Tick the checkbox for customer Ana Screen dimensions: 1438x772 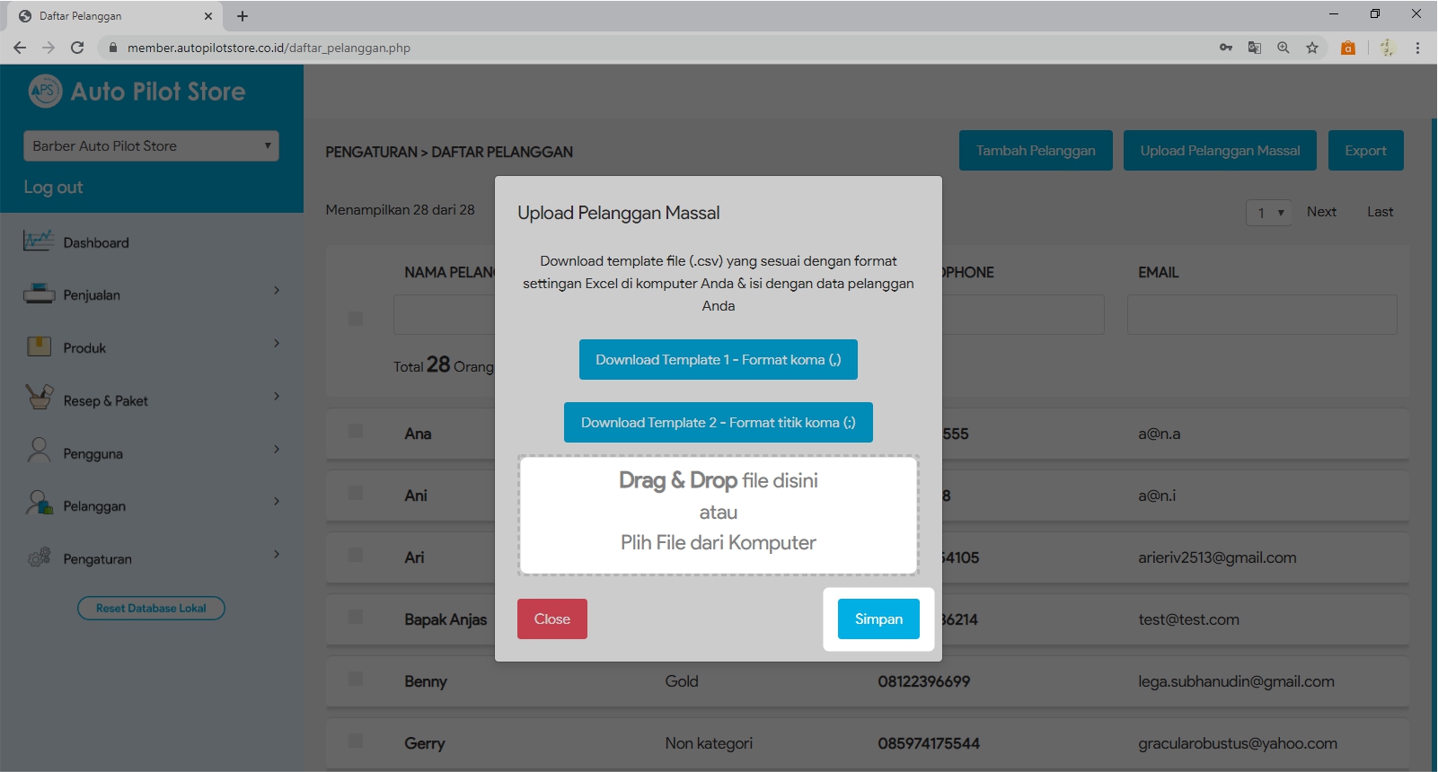pos(356,432)
